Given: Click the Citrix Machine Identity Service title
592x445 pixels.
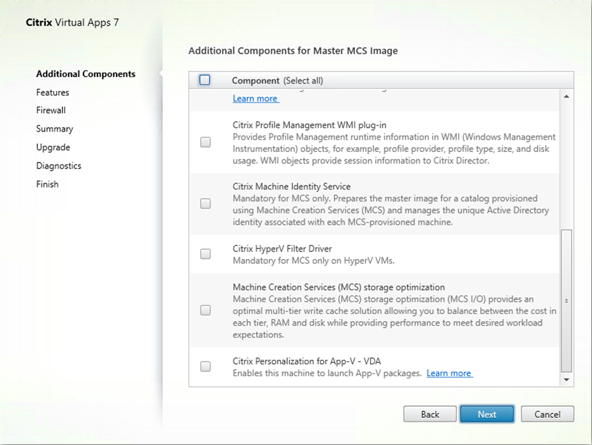Looking at the screenshot, I should [x=291, y=187].
